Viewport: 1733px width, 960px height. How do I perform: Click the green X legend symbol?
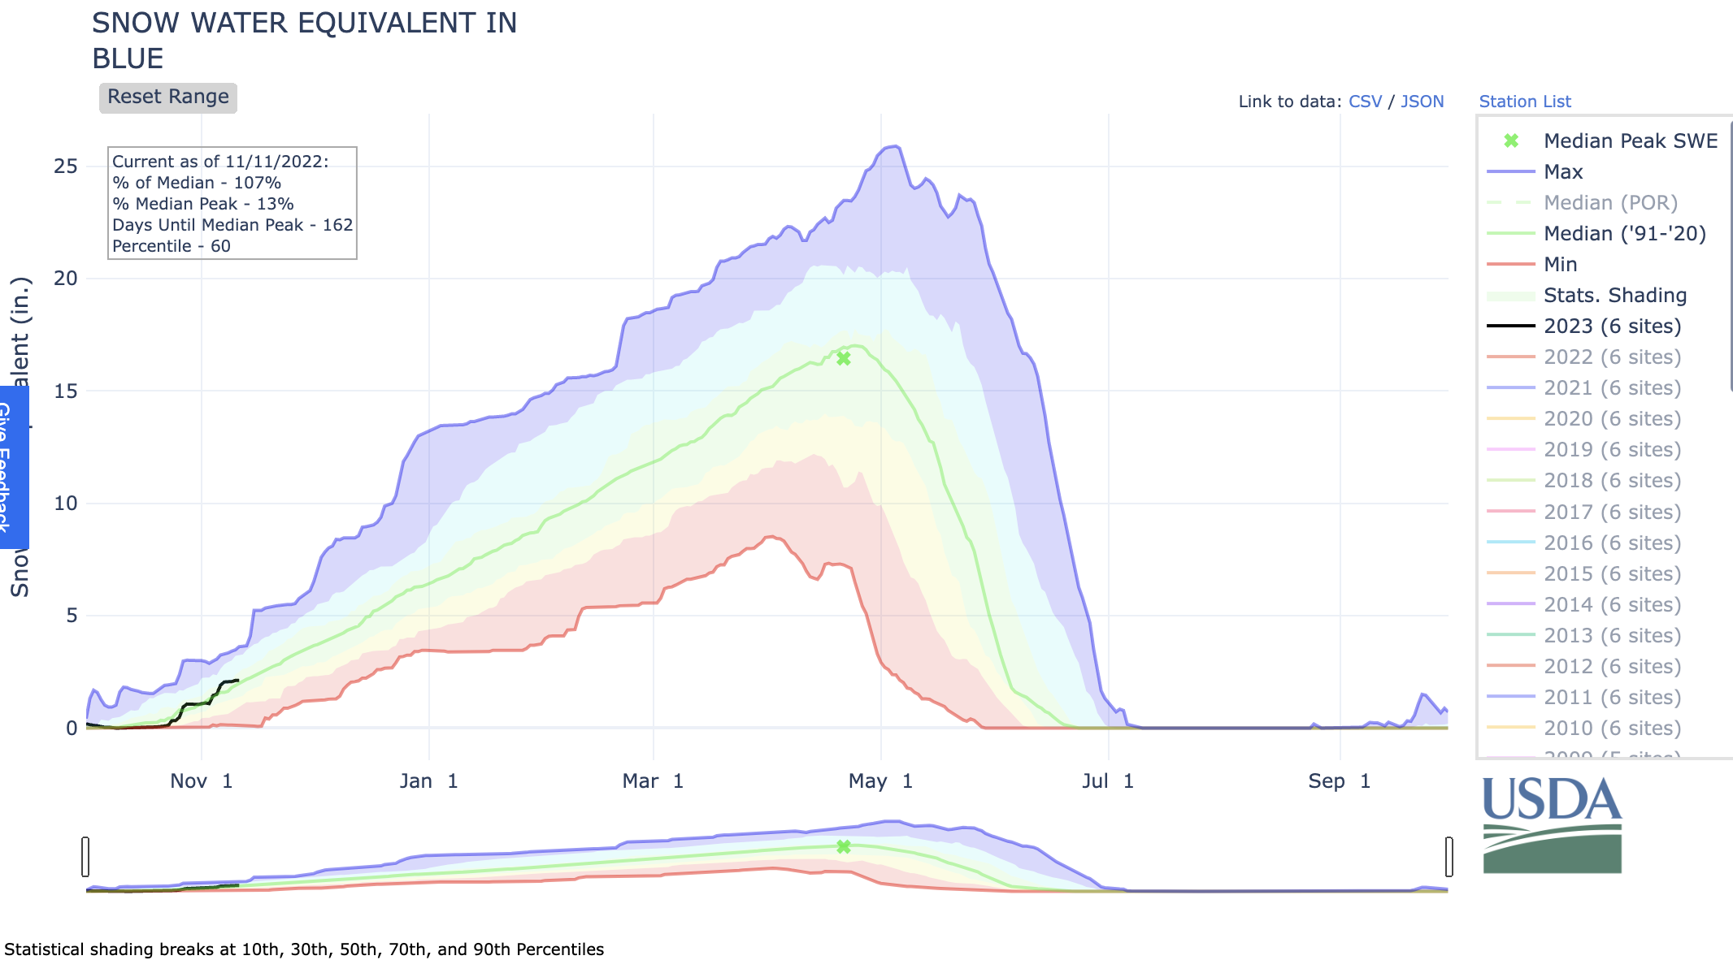coord(1511,141)
